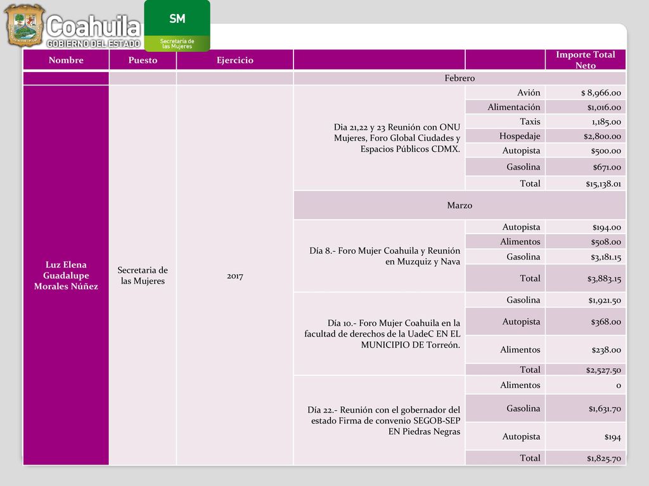Click the $15,138.01 total amount
This screenshot has height=486, width=649.
[603, 184]
